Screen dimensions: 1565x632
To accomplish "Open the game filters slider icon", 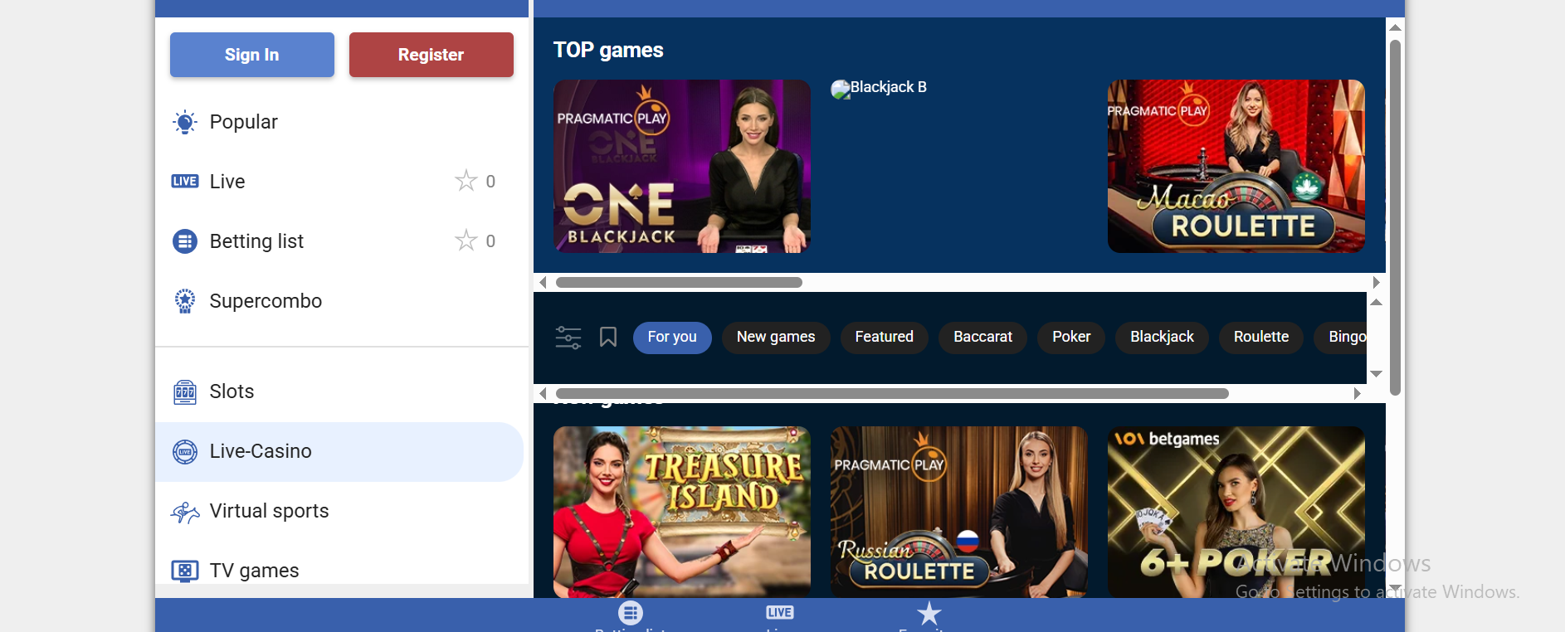I will pyautogui.click(x=568, y=338).
